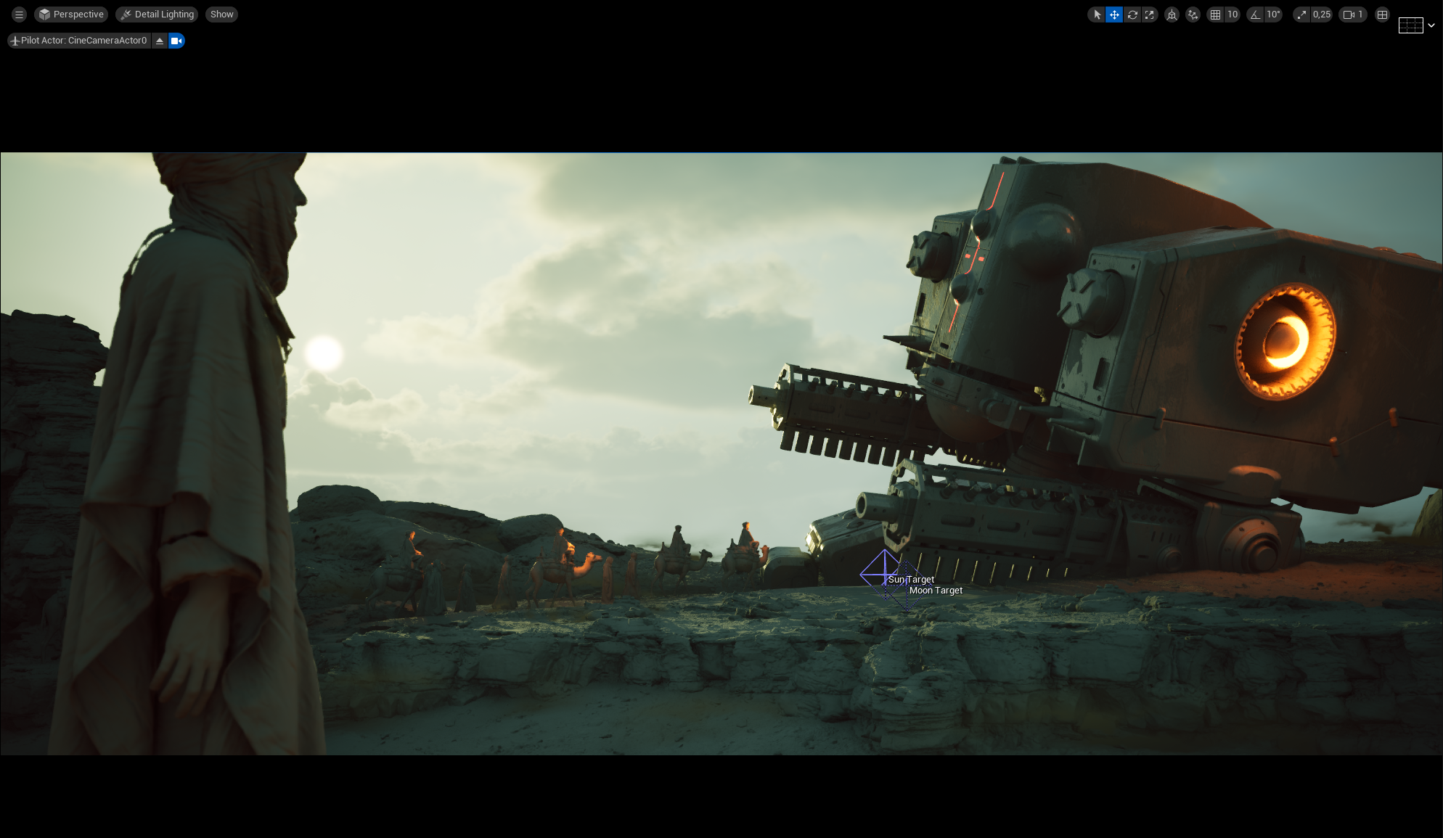Click the surface snapping icon
The width and height of the screenshot is (1443, 838).
(x=1193, y=15)
